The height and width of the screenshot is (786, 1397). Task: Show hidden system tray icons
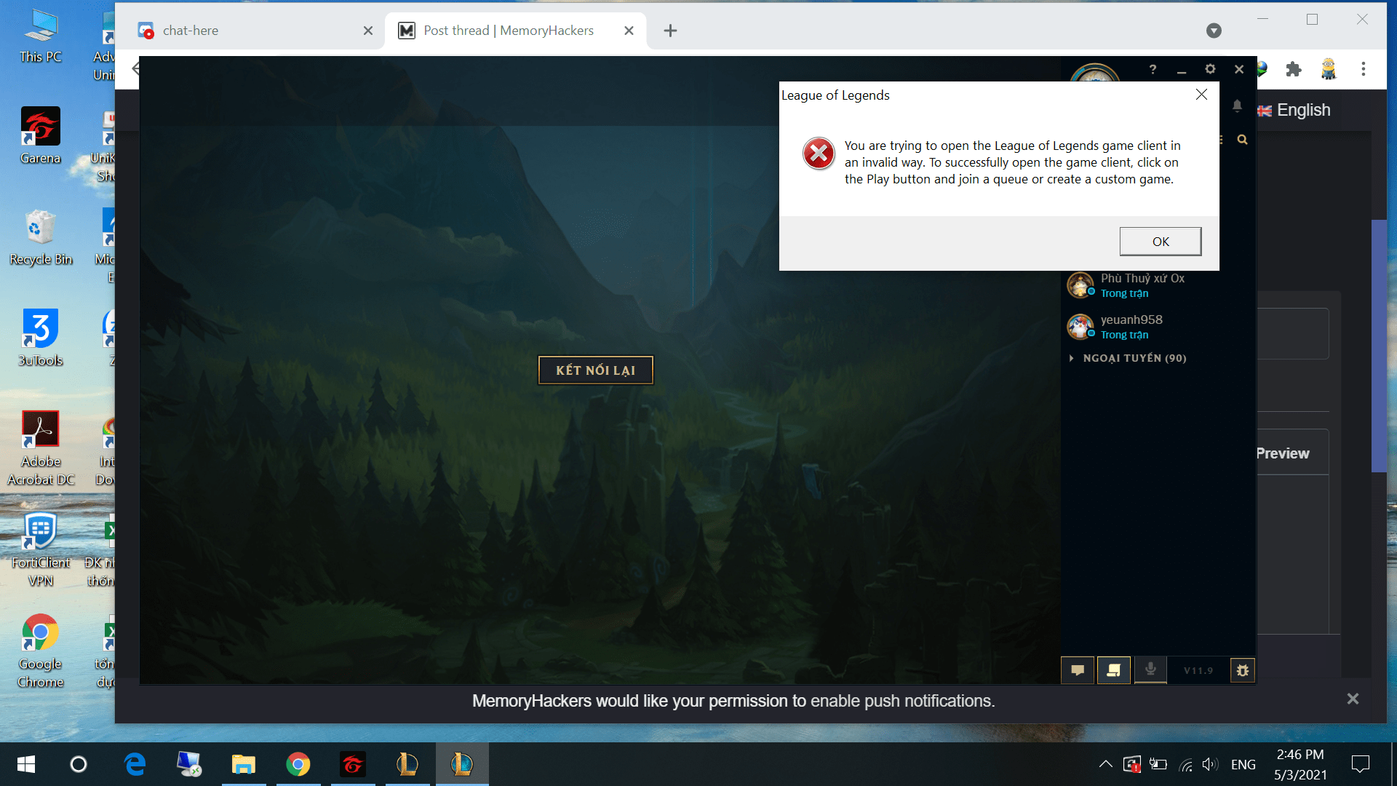[x=1105, y=764]
